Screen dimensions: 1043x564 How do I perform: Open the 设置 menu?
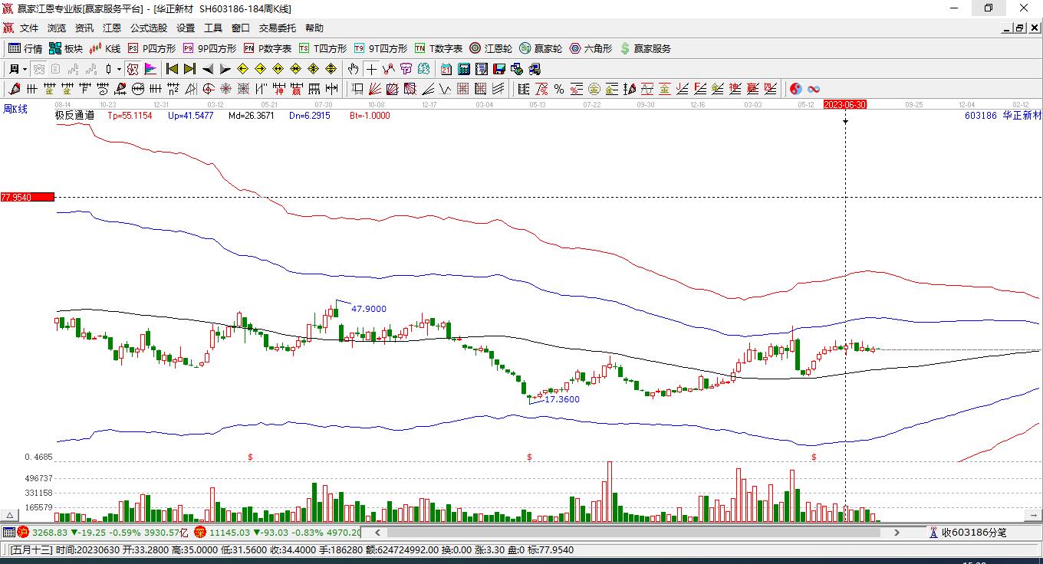(x=186, y=28)
